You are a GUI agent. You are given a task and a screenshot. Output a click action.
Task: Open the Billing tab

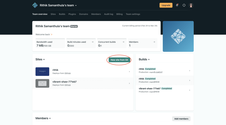[x=119, y=14]
